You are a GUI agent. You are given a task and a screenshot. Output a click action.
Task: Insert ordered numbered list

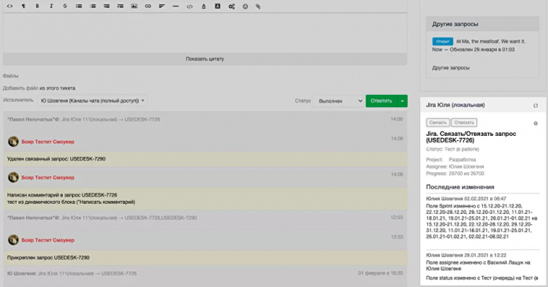coord(93,7)
